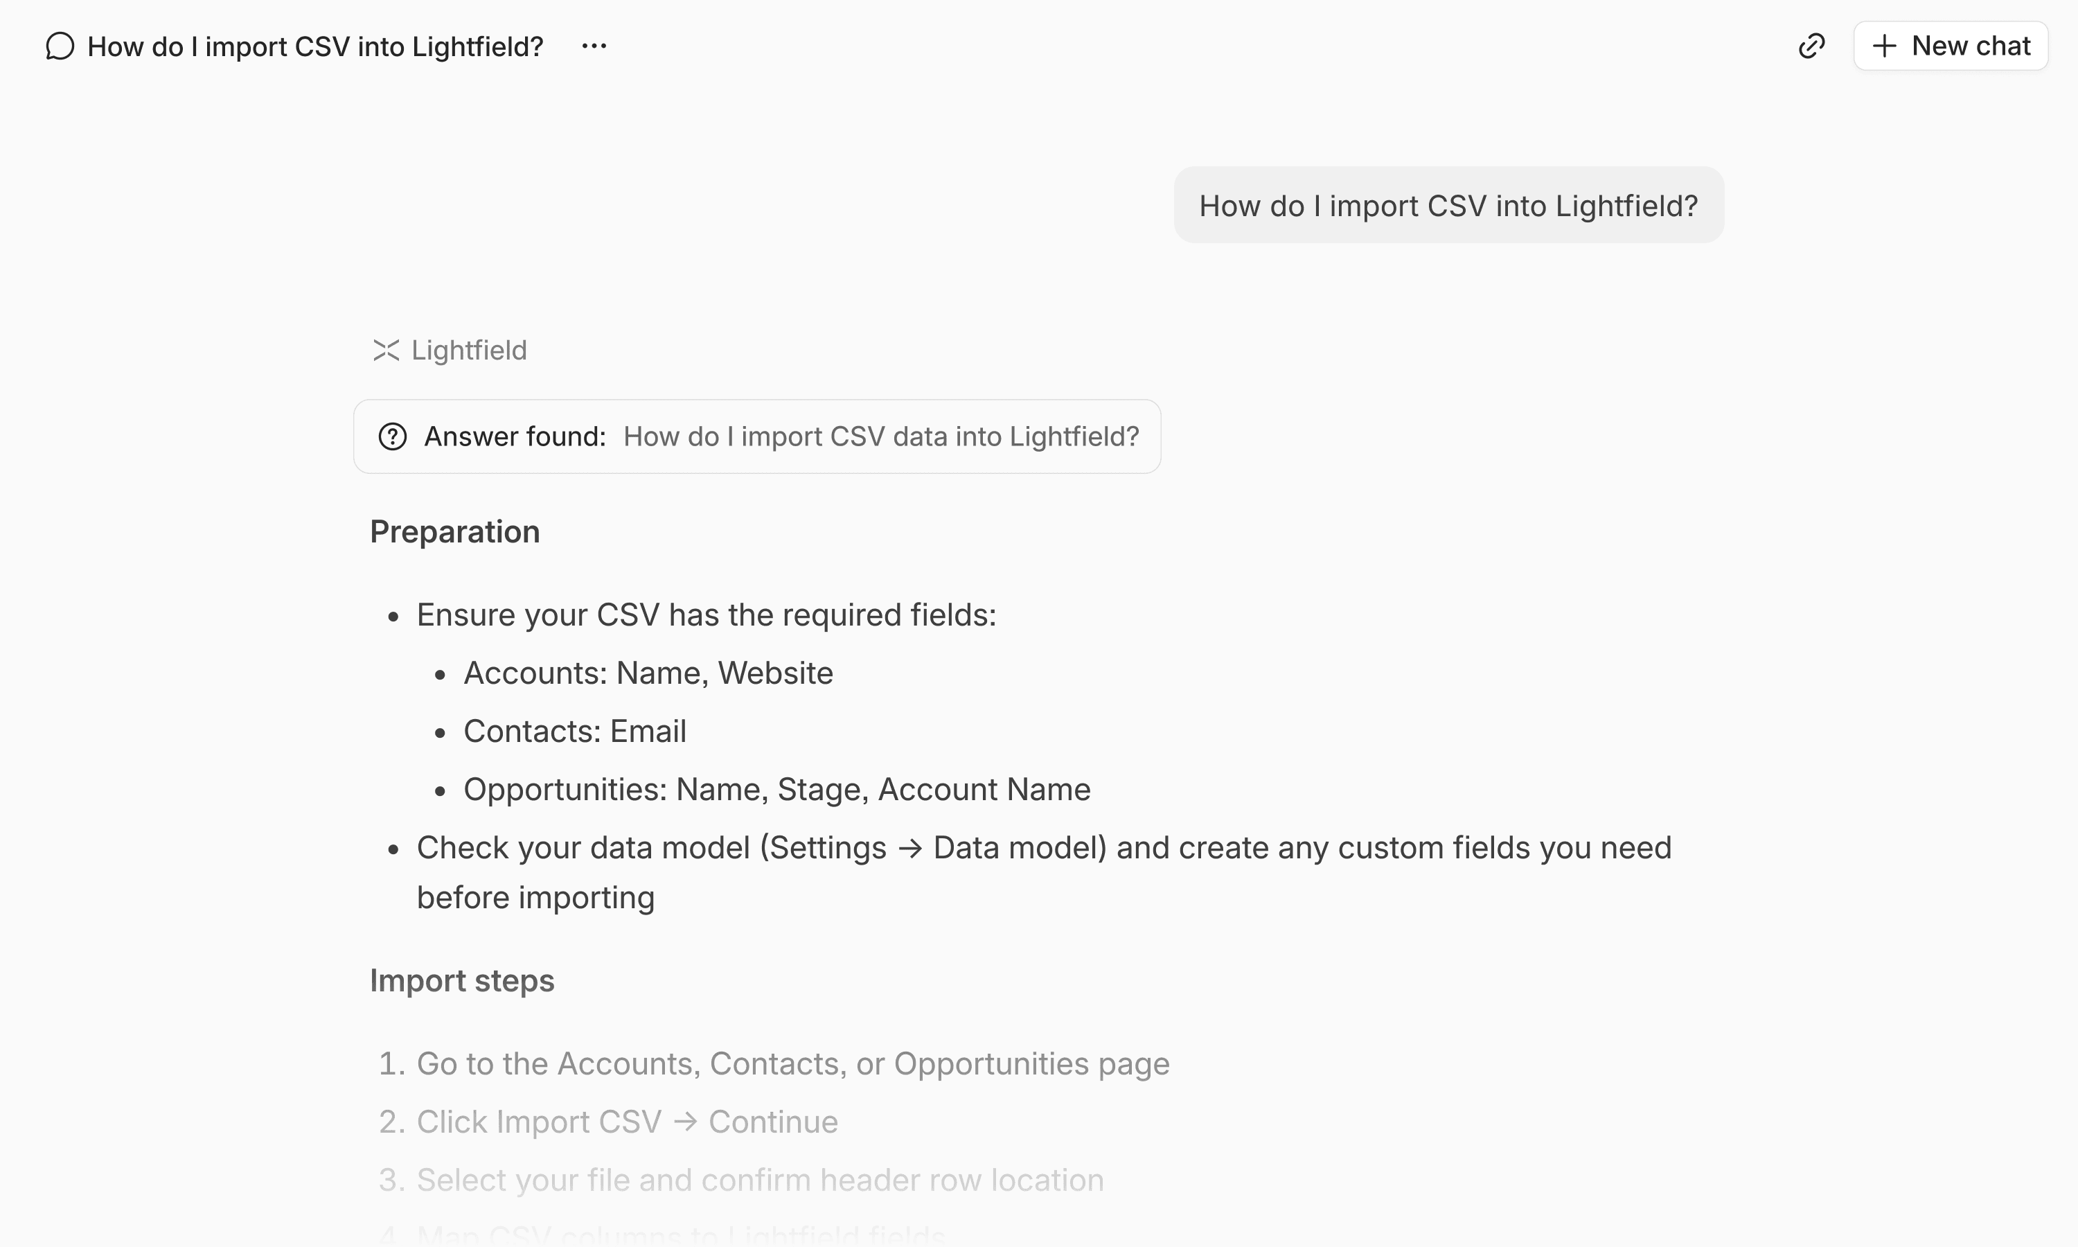Start a new chat
Viewport: 2078px width, 1247px height.
pos(1951,46)
